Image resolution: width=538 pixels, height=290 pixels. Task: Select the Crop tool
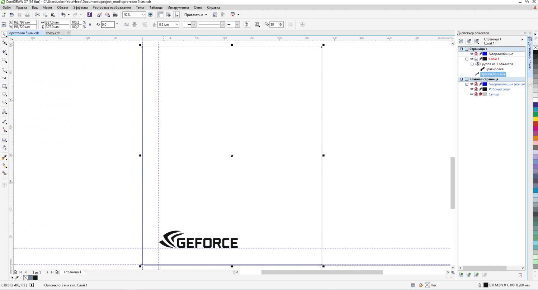(x=4, y=52)
